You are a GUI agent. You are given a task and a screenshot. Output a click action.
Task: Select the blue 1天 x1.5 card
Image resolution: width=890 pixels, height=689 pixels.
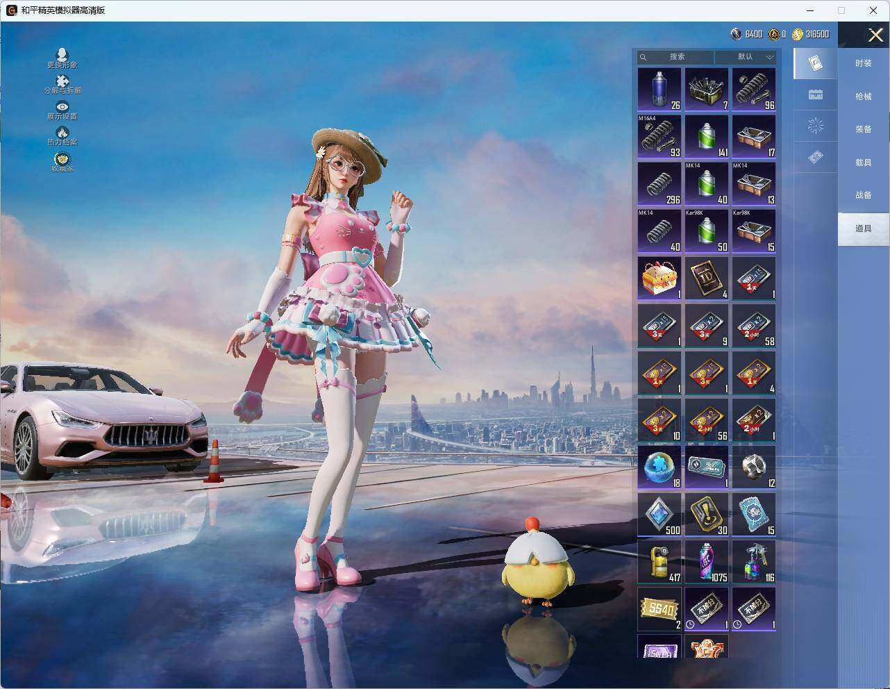(754, 279)
